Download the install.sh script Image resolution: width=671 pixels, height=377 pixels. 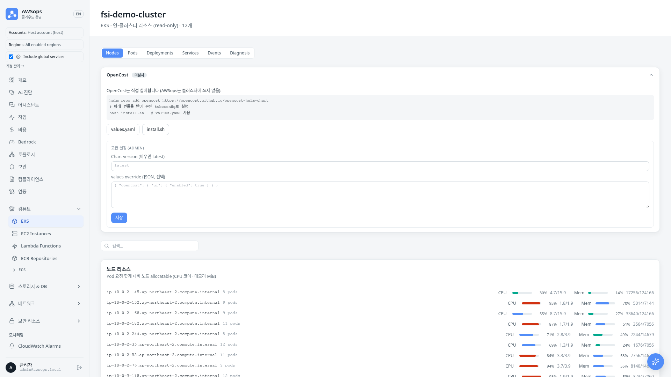(156, 130)
